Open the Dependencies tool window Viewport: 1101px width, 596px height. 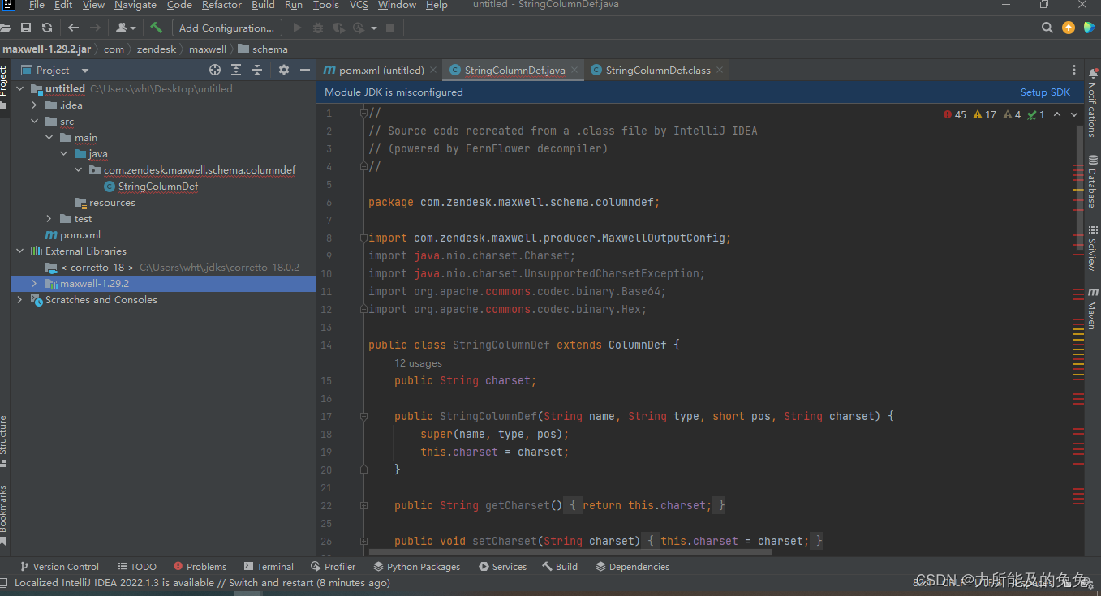pyautogui.click(x=632, y=567)
